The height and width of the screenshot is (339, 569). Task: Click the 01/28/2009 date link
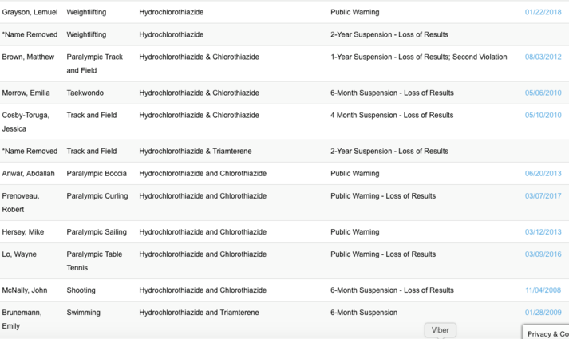pos(543,313)
